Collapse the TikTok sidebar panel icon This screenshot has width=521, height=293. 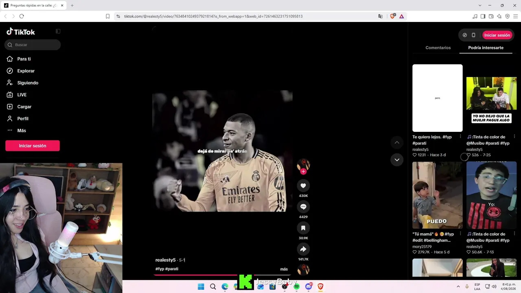(58, 31)
